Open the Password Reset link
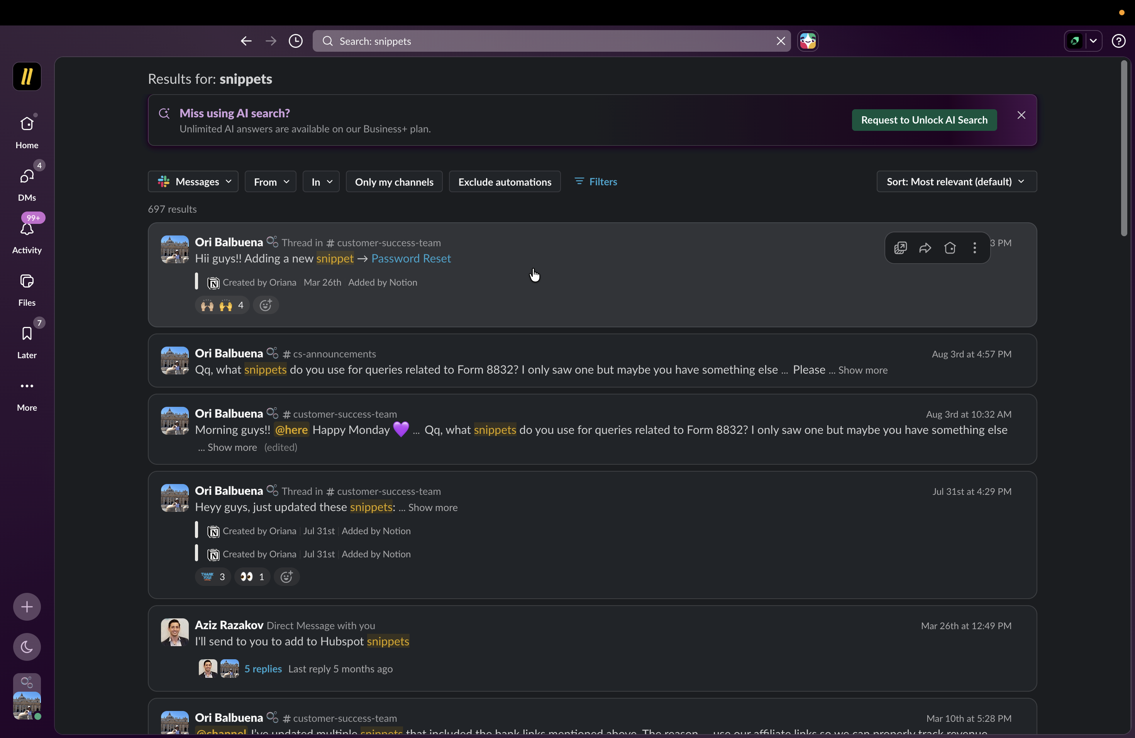1135x738 pixels. click(x=411, y=258)
